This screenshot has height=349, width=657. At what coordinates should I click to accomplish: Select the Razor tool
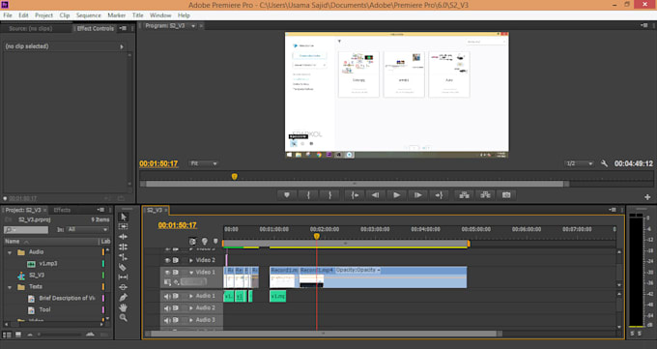click(123, 267)
